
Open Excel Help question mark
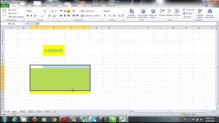tap(206, 6)
